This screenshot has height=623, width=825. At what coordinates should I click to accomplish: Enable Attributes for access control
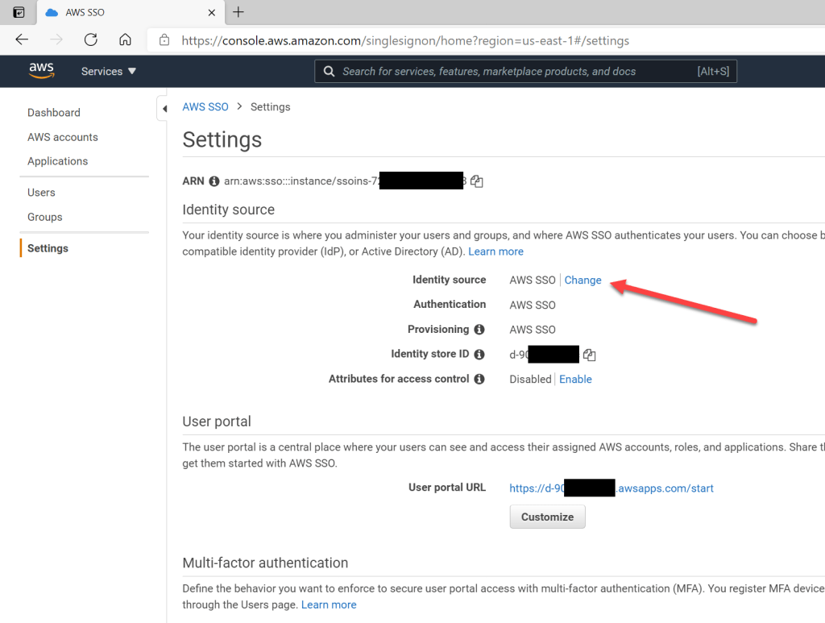pos(575,380)
